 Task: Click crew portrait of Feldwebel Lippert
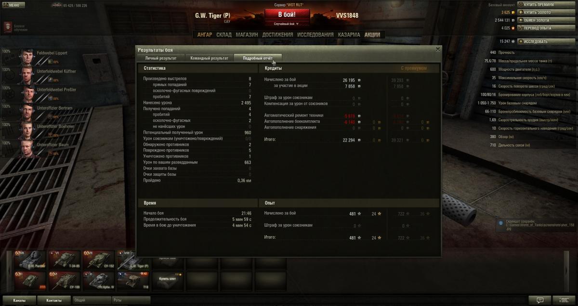tap(27, 56)
